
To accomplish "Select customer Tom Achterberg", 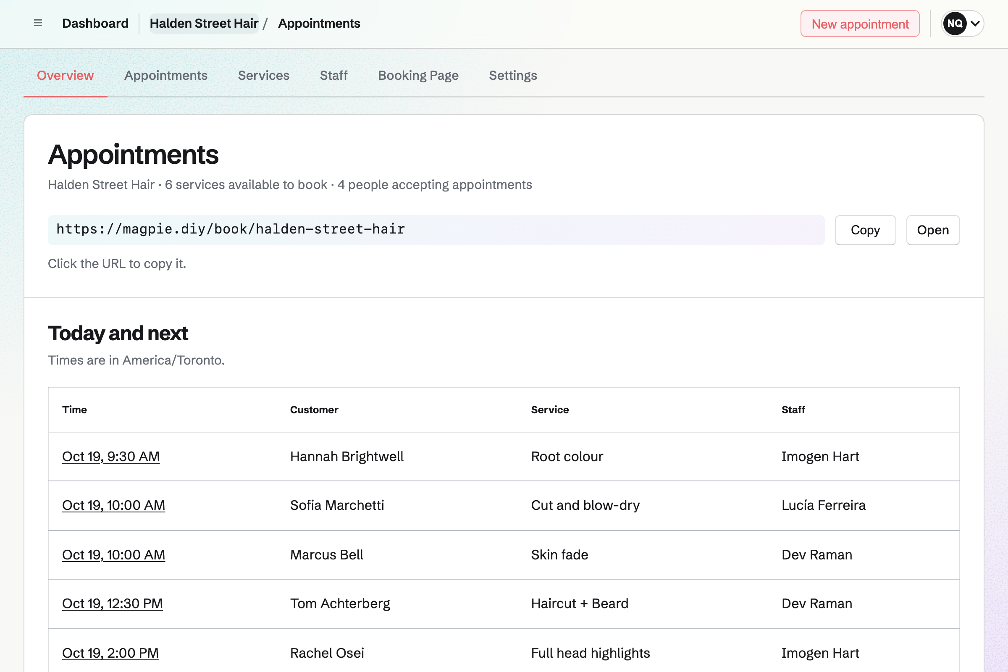I will click(x=340, y=604).
